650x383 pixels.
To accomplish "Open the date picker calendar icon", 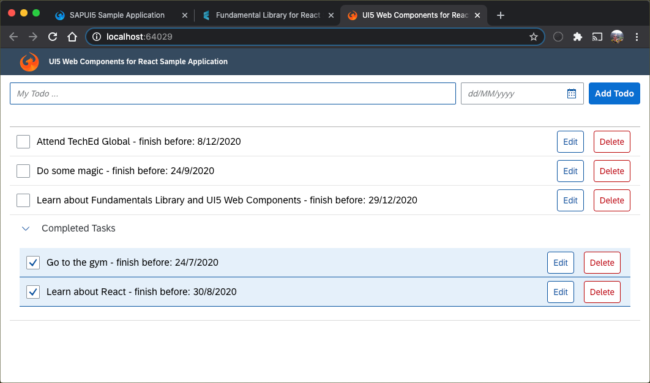I will click(x=571, y=93).
